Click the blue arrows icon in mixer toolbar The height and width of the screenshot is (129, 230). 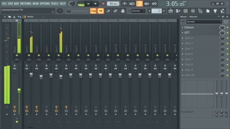pyautogui.click(x=19, y=17)
